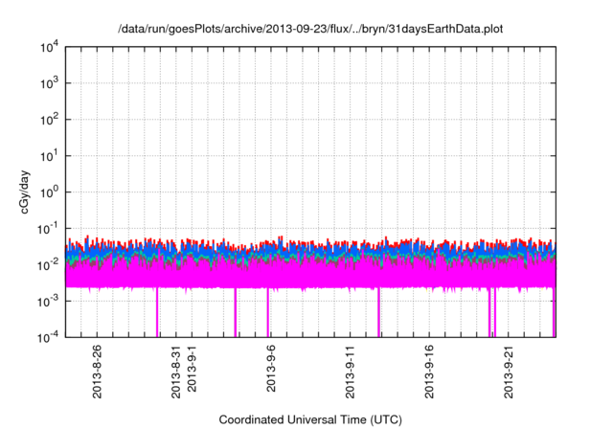Screen dimensions: 613x429
Task: Click the 10^-4 y-axis tick label
Action: point(49,336)
